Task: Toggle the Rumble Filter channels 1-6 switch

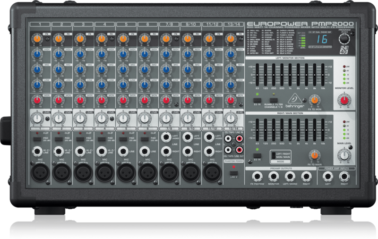Action: 274,100
